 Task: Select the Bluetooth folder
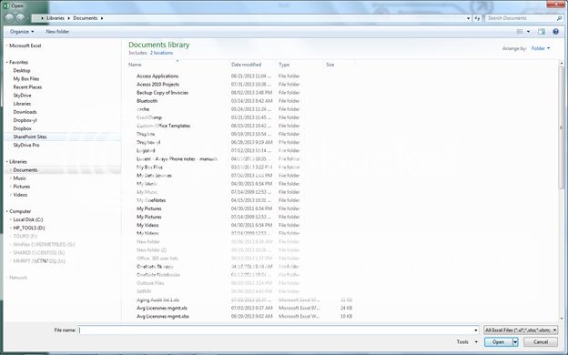[x=147, y=101]
